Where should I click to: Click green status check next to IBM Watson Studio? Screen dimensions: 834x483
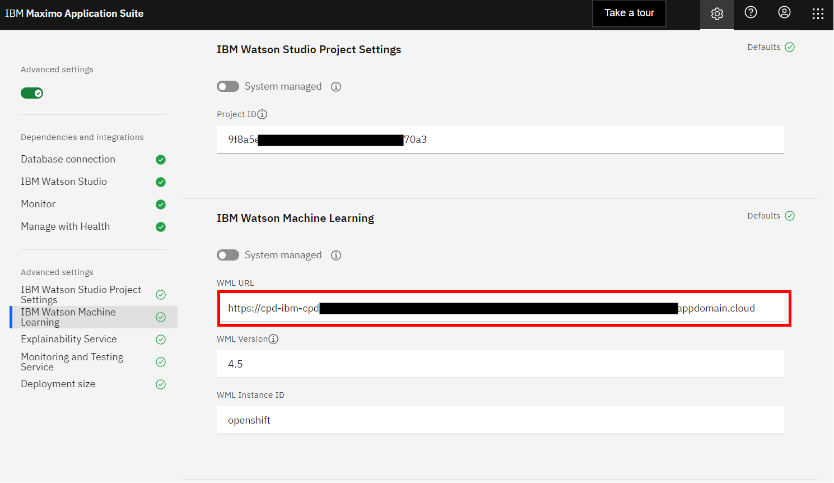161,182
